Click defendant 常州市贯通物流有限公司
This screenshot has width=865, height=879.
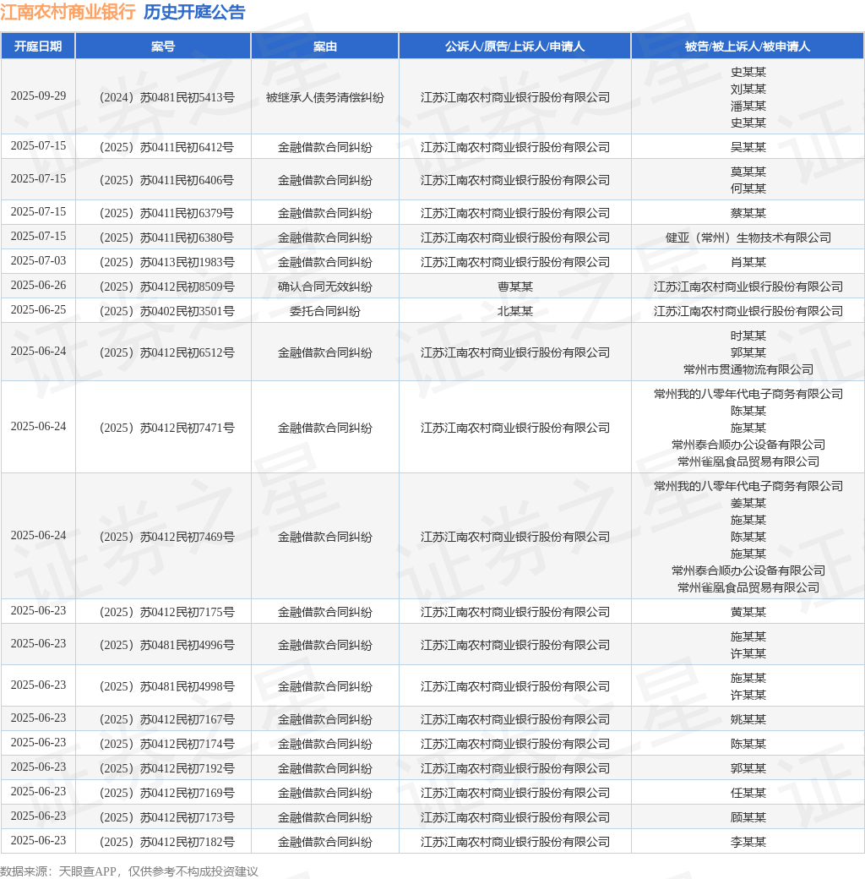[748, 370]
